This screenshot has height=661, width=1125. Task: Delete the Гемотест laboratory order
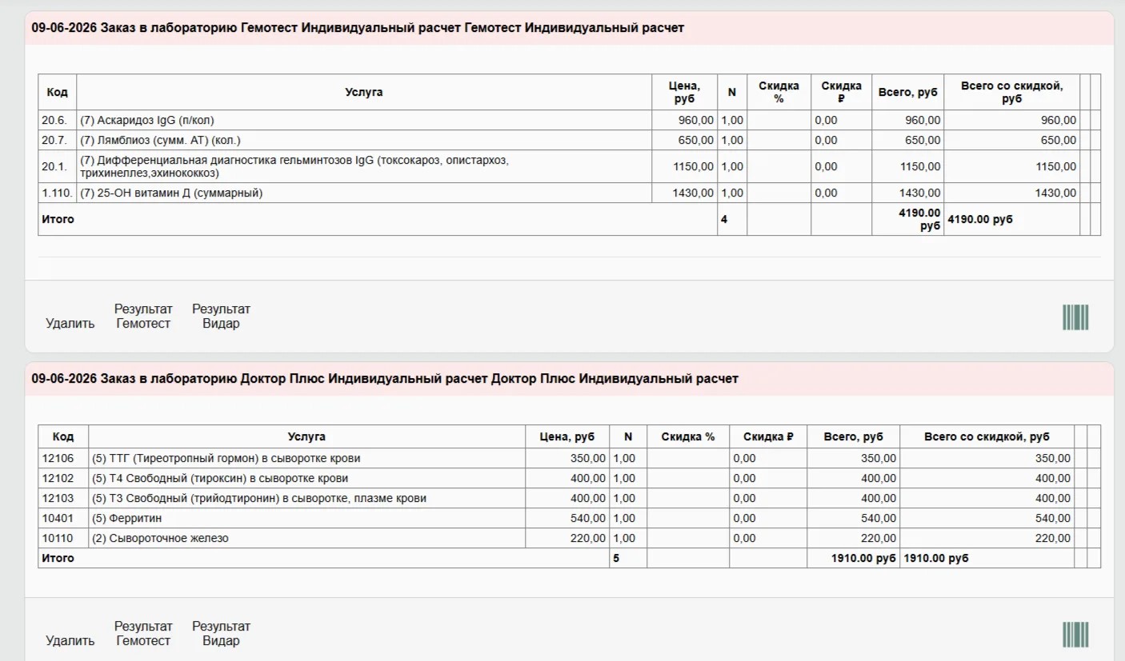point(70,324)
